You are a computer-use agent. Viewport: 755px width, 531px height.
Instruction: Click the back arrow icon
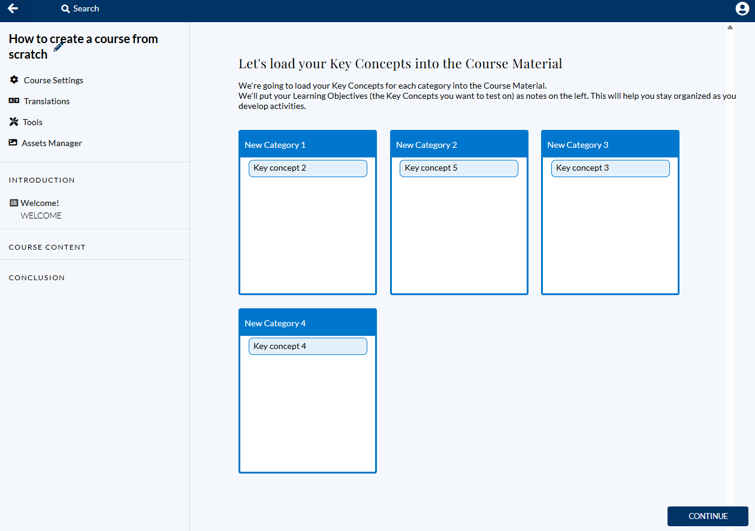click(x=13, y=8)
